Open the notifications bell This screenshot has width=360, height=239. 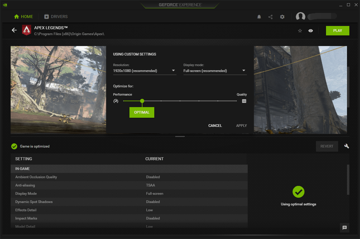[x=259, y=17]
